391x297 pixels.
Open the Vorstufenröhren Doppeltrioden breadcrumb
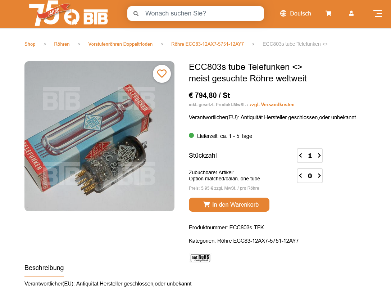coord(121,44)
